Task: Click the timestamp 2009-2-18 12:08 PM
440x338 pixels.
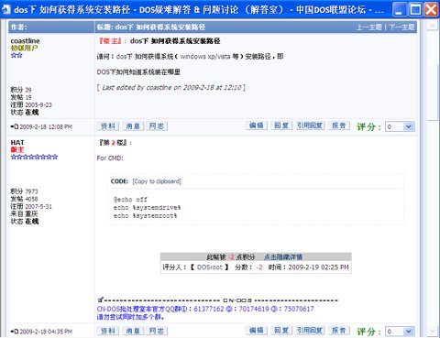Action: [x=46, y=126]
